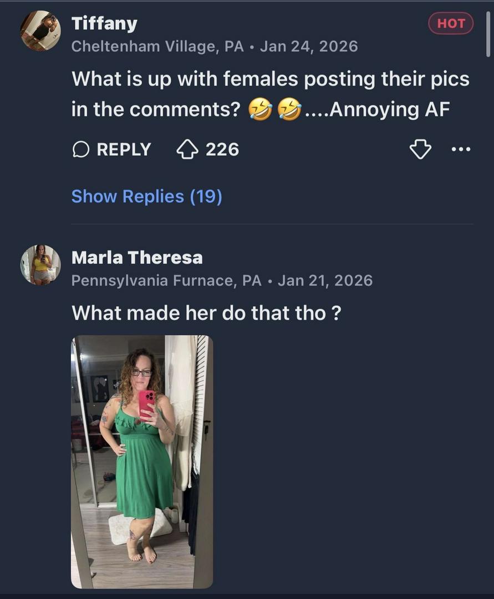Click the Jan 21, 2026 timestamp
Screen dimensions: 494x599
325,280
